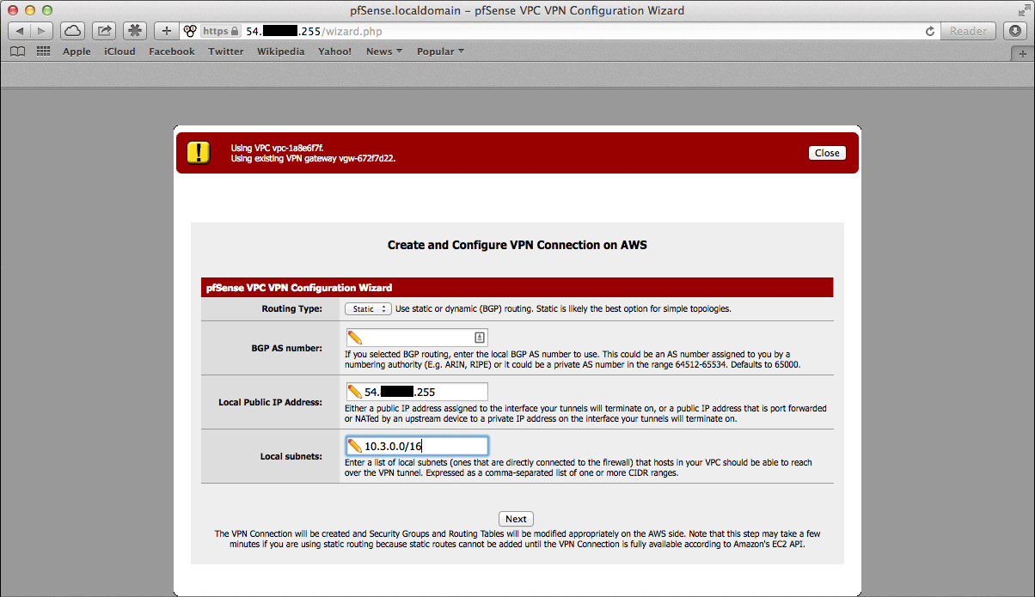This screenshot has width=1035, height=597.
Task: Click the contact autofill icon in BGP field
Action: [x=480, y=338]
